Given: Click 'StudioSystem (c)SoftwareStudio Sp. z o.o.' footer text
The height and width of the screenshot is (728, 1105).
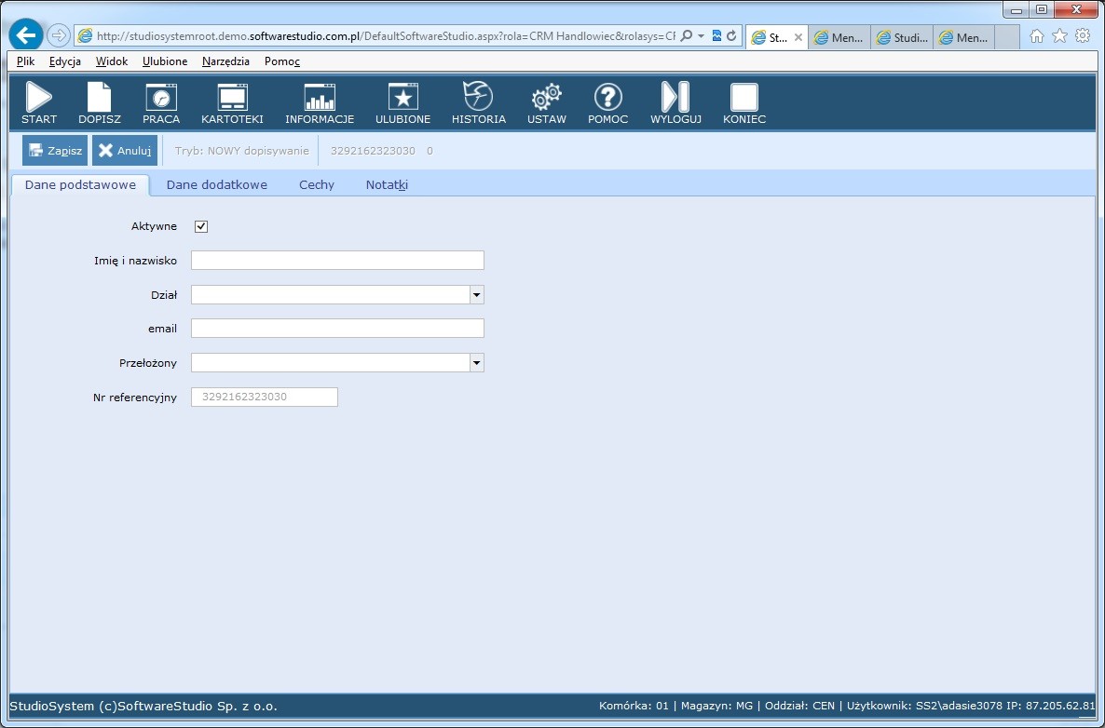Looking at the screenshot, I should (143, 707).
